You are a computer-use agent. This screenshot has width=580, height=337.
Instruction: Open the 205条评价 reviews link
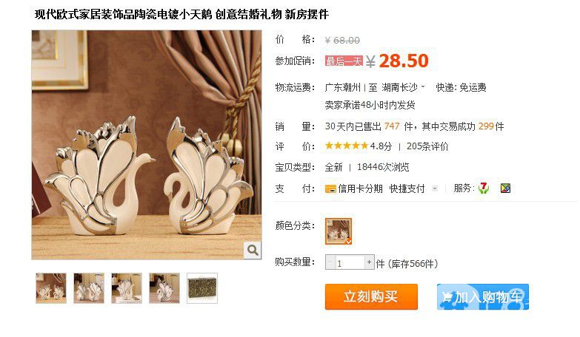(427, 146)
